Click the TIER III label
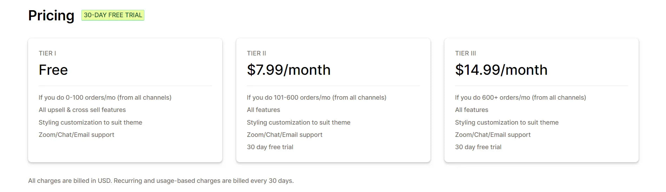 [x=466, y=53]
